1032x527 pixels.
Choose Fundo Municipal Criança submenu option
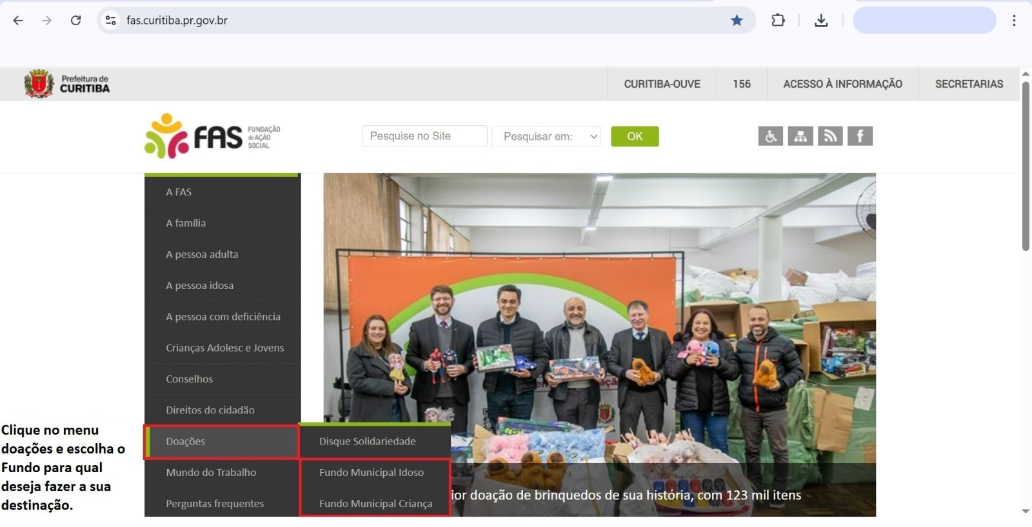(375, 504)
